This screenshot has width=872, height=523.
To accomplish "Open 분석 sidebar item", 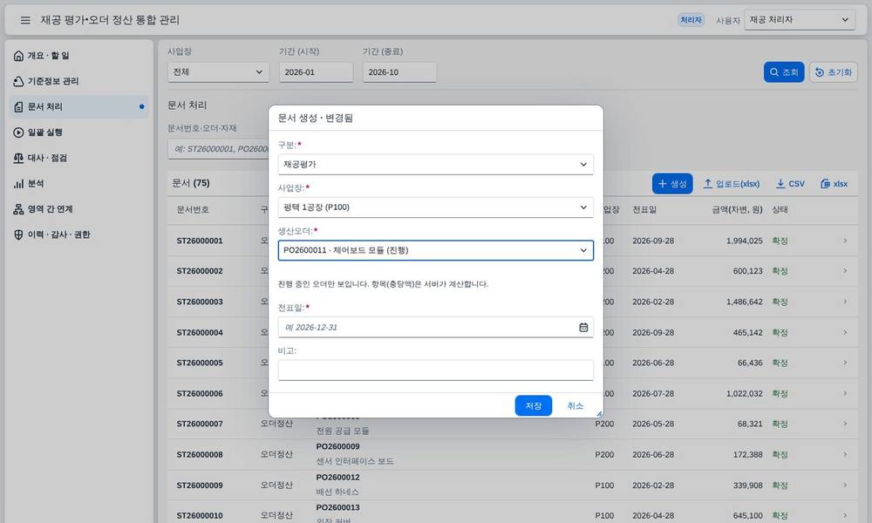I will point(79,183).
